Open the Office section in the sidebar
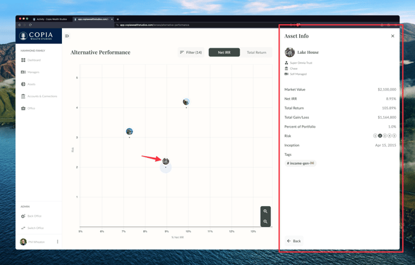Image resolution: width=415 pixels, height=265 pixels. [31, 108]
